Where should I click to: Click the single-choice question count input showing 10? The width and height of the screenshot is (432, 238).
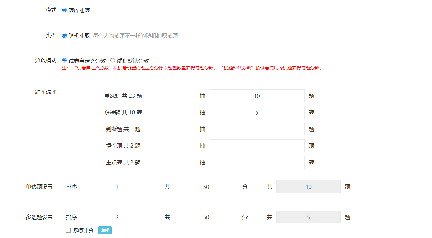257,96
